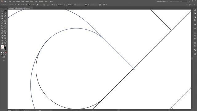Open the Effect menu
Screen dimensions: 197x111
pyautogui.click(x=32, y=1)
